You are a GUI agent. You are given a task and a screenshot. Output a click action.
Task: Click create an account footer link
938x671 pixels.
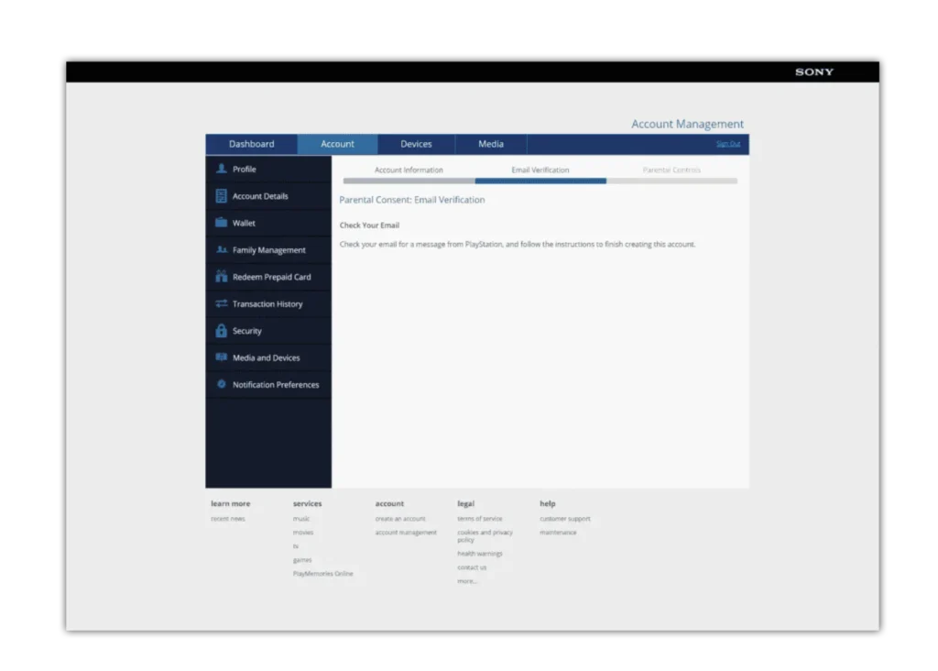click(400, 519)
